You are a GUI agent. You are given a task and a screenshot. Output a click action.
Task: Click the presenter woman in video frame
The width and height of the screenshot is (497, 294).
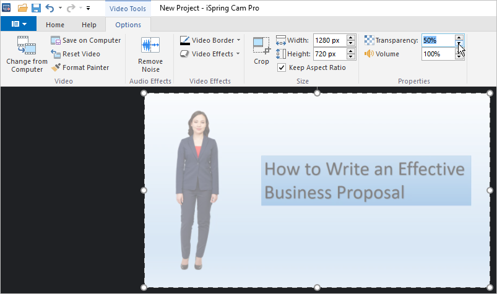(x=197, y=190)
